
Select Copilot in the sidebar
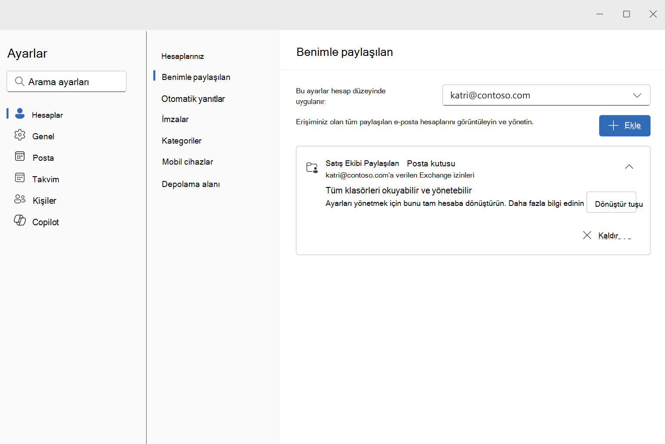point(46,222)
